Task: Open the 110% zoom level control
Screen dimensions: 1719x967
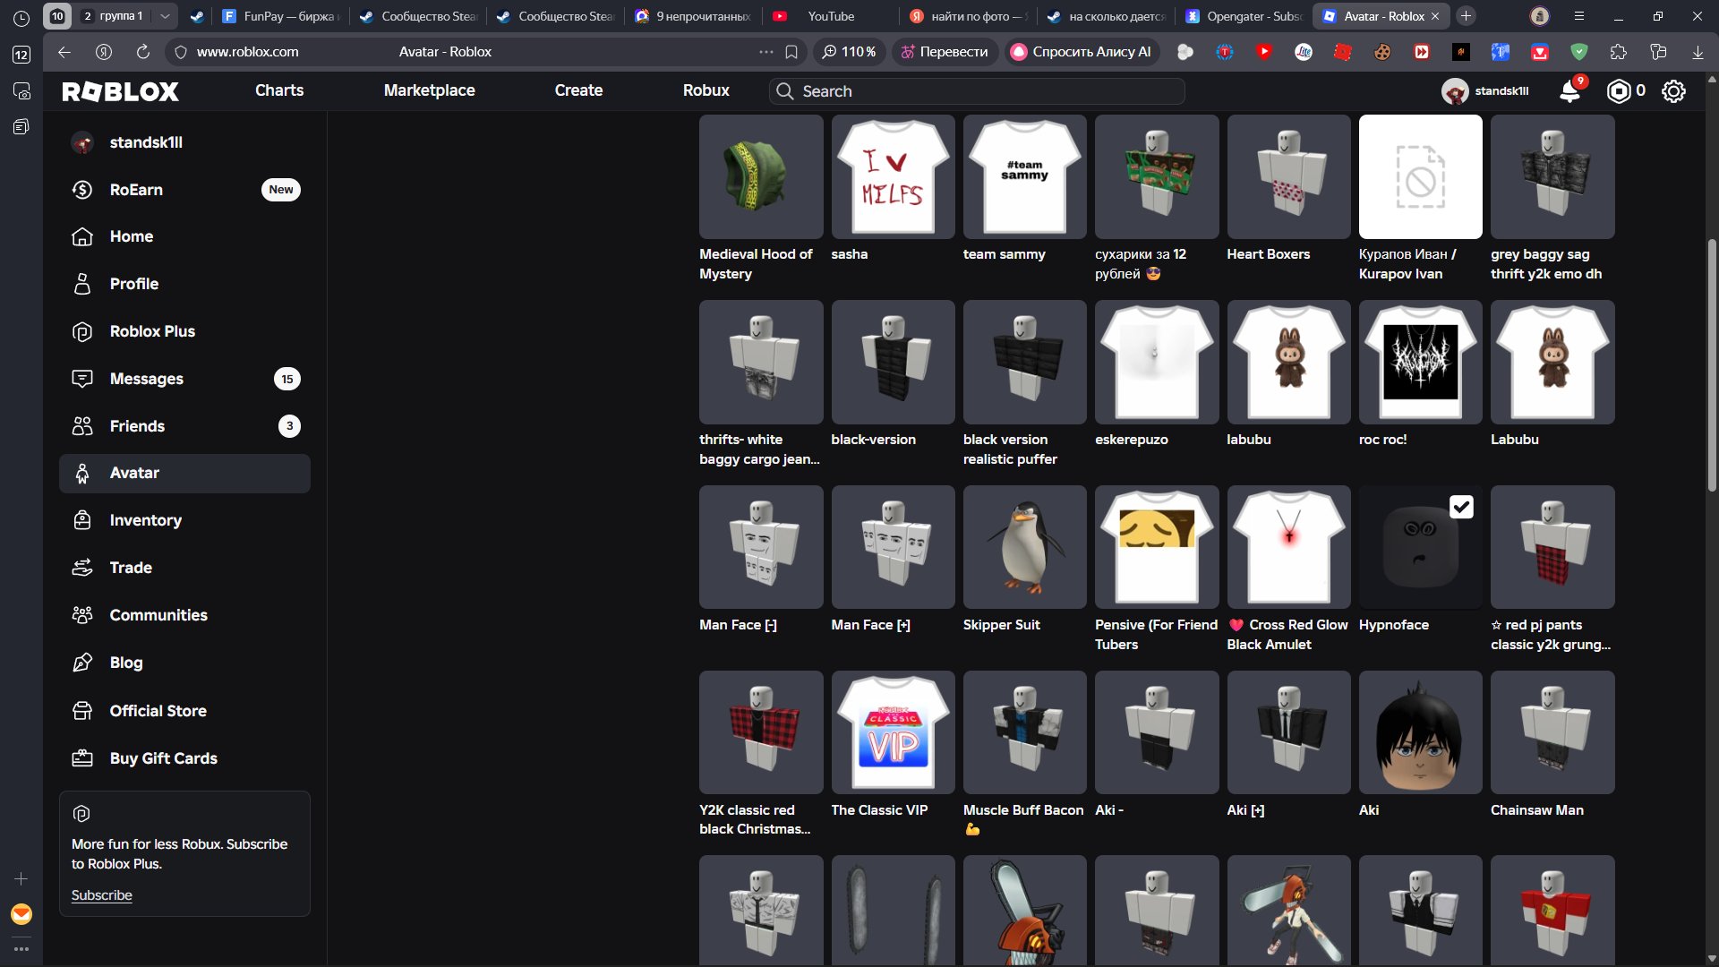Action: [x=849, y=52]
